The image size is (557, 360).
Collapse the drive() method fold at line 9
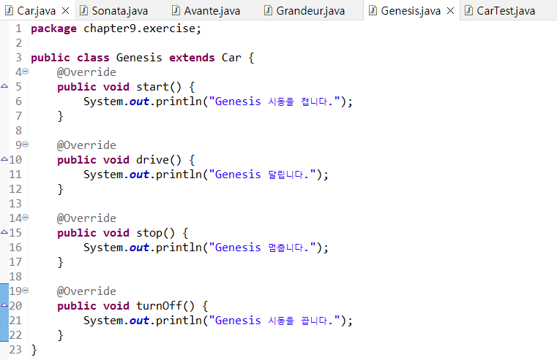pos(26,145)
